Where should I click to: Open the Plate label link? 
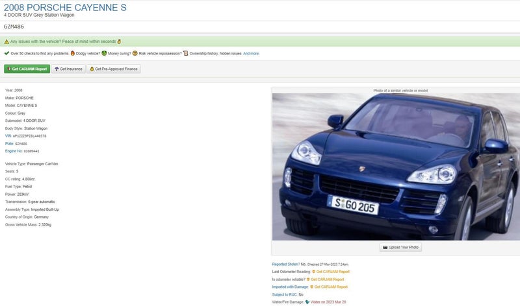click(9, 143)
